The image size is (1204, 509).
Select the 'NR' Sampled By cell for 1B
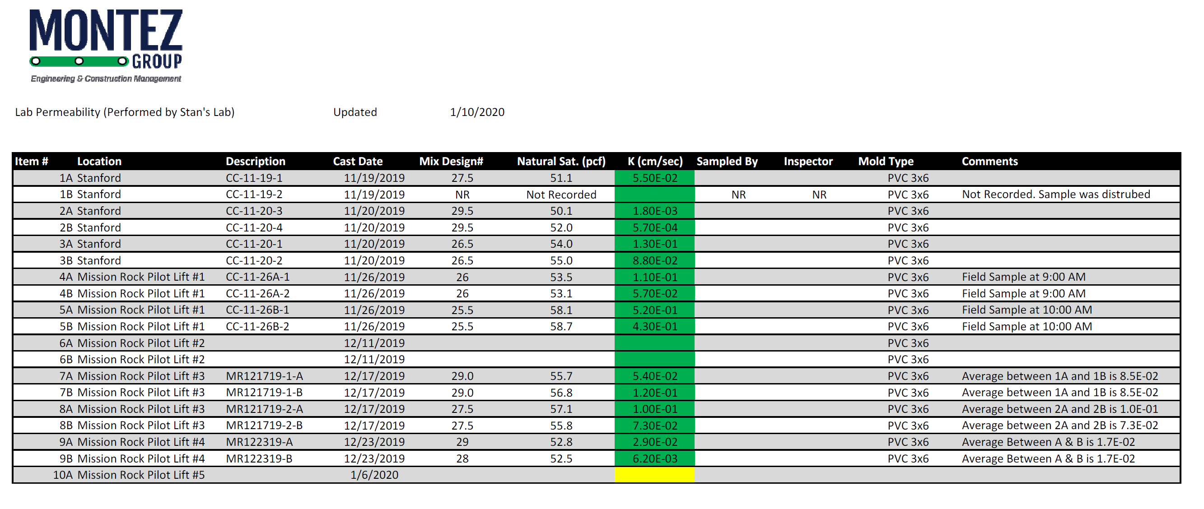click(739, 195)
